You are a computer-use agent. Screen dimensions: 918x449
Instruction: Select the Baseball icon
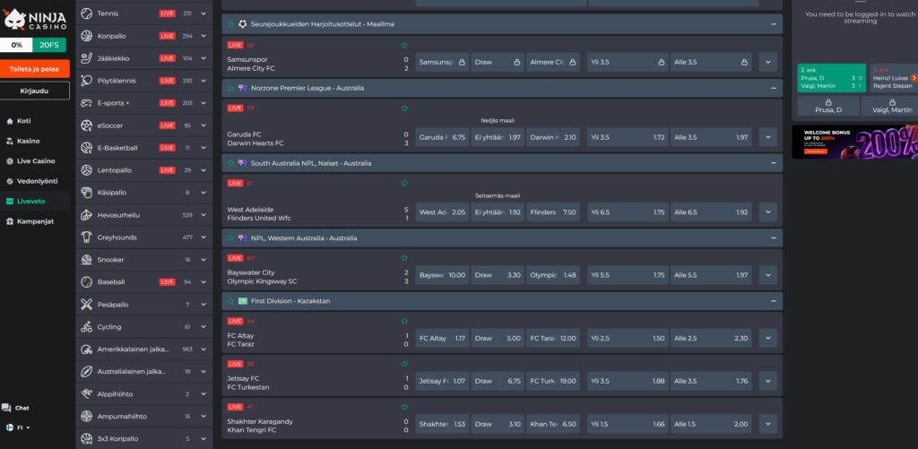(87, 281)
